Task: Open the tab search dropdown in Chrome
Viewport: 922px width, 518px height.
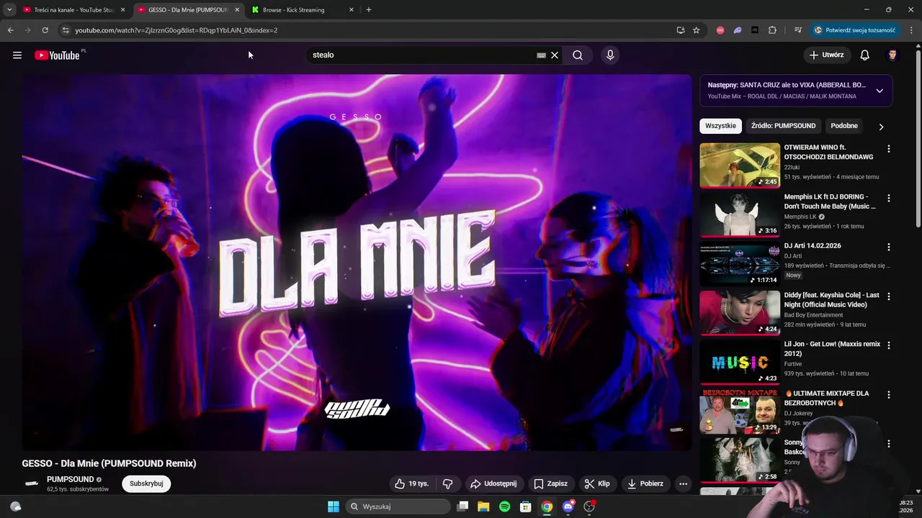Action: click(9, 10)
